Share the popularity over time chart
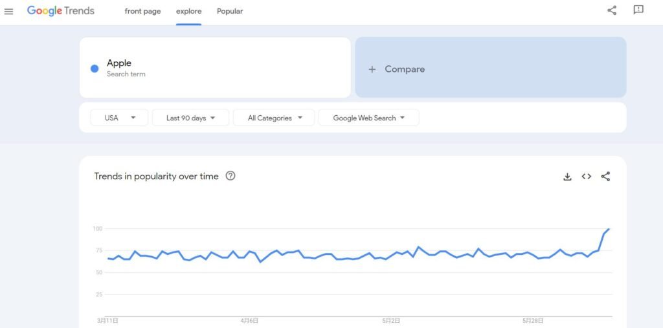Viewport: 663px width, 328px height. (x=605, y=177)
